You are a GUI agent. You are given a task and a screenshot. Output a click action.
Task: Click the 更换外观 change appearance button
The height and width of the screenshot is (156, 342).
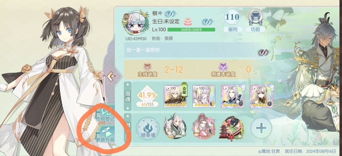tap(105, 134)
